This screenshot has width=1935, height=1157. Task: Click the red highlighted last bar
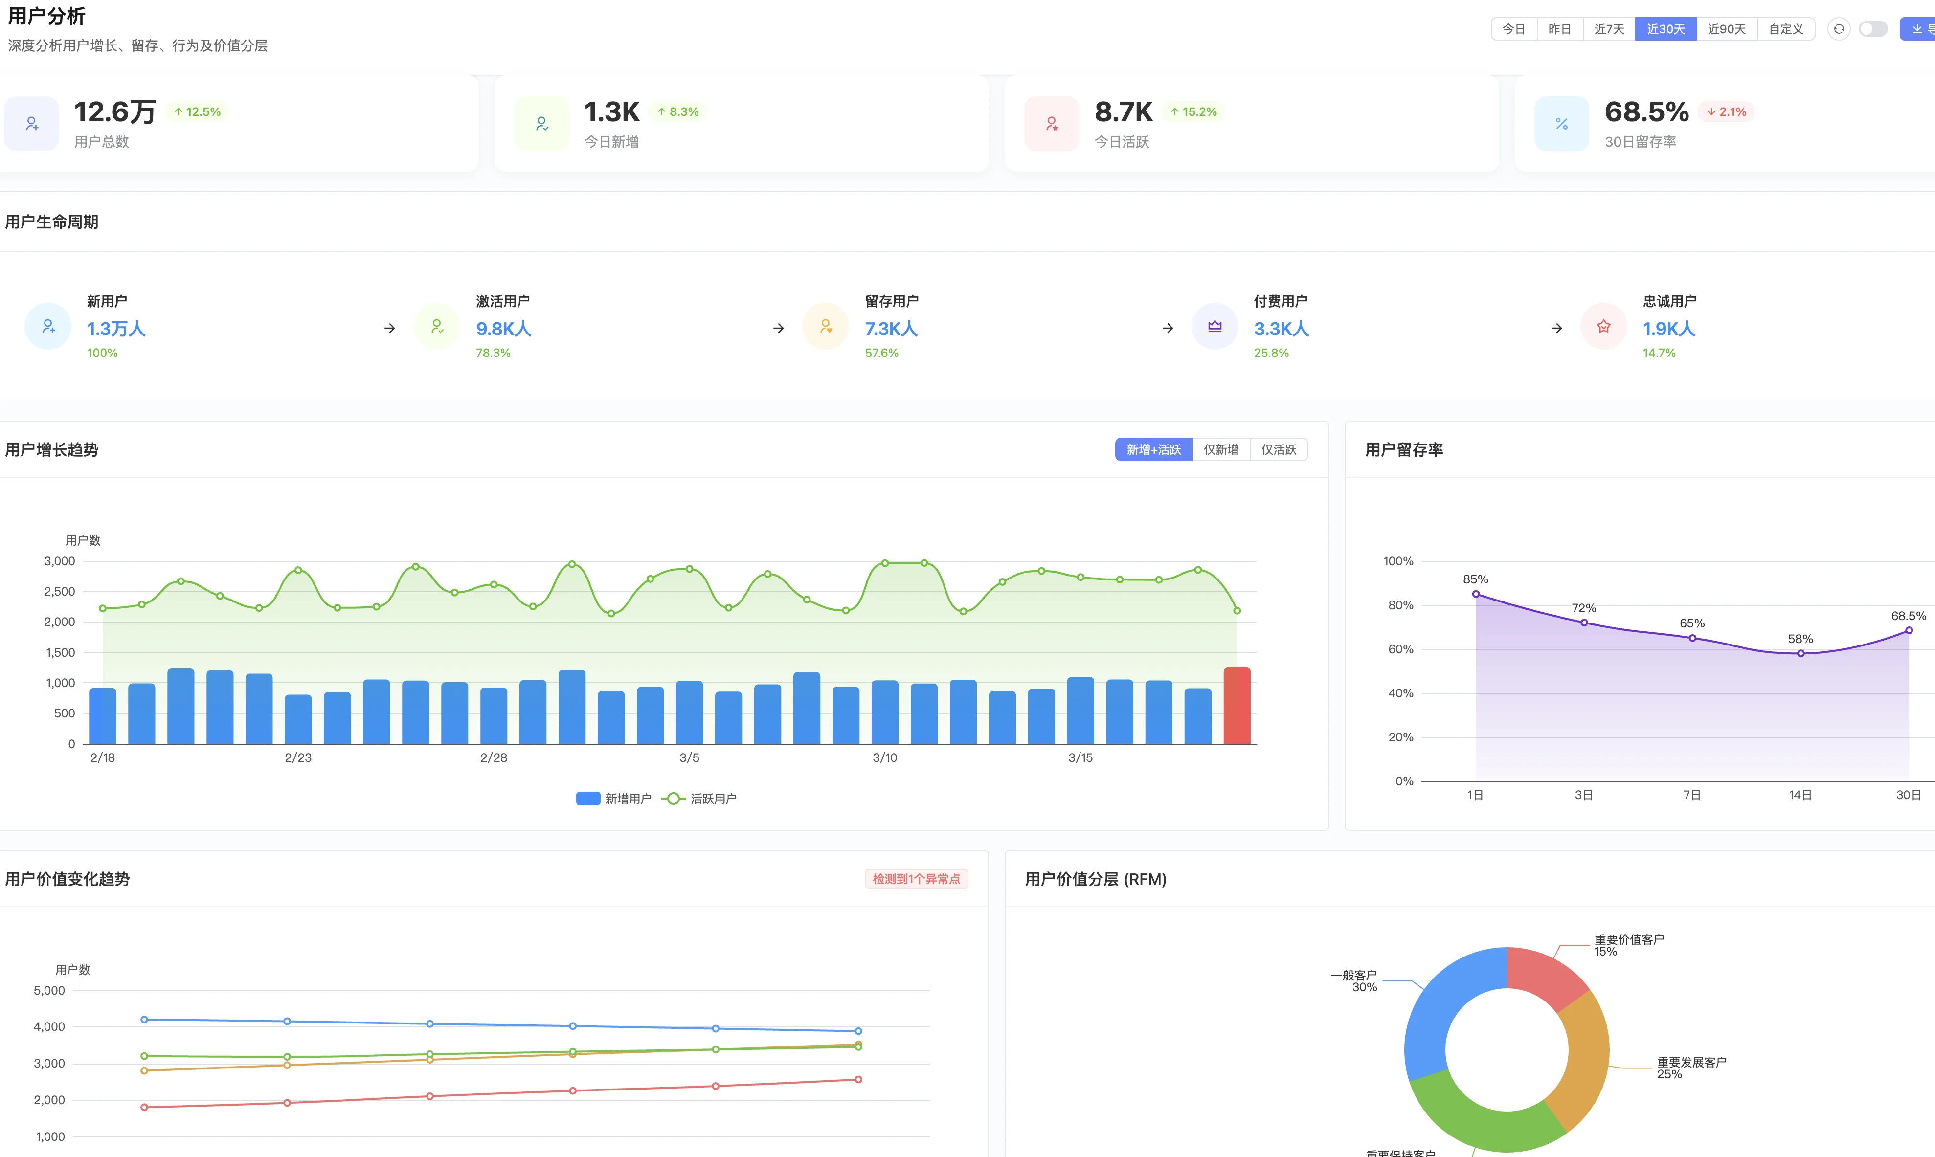point(1237,706)
